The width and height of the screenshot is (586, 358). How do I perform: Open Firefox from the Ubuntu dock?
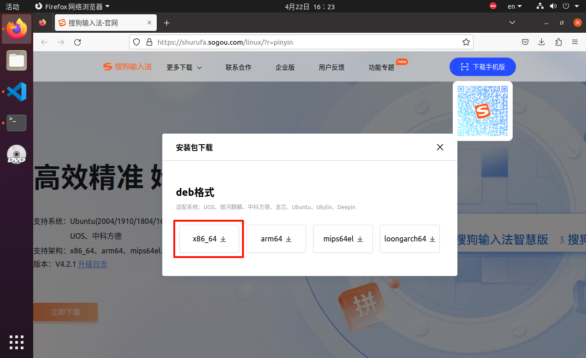pyautogui.click(x=17, y=29)
